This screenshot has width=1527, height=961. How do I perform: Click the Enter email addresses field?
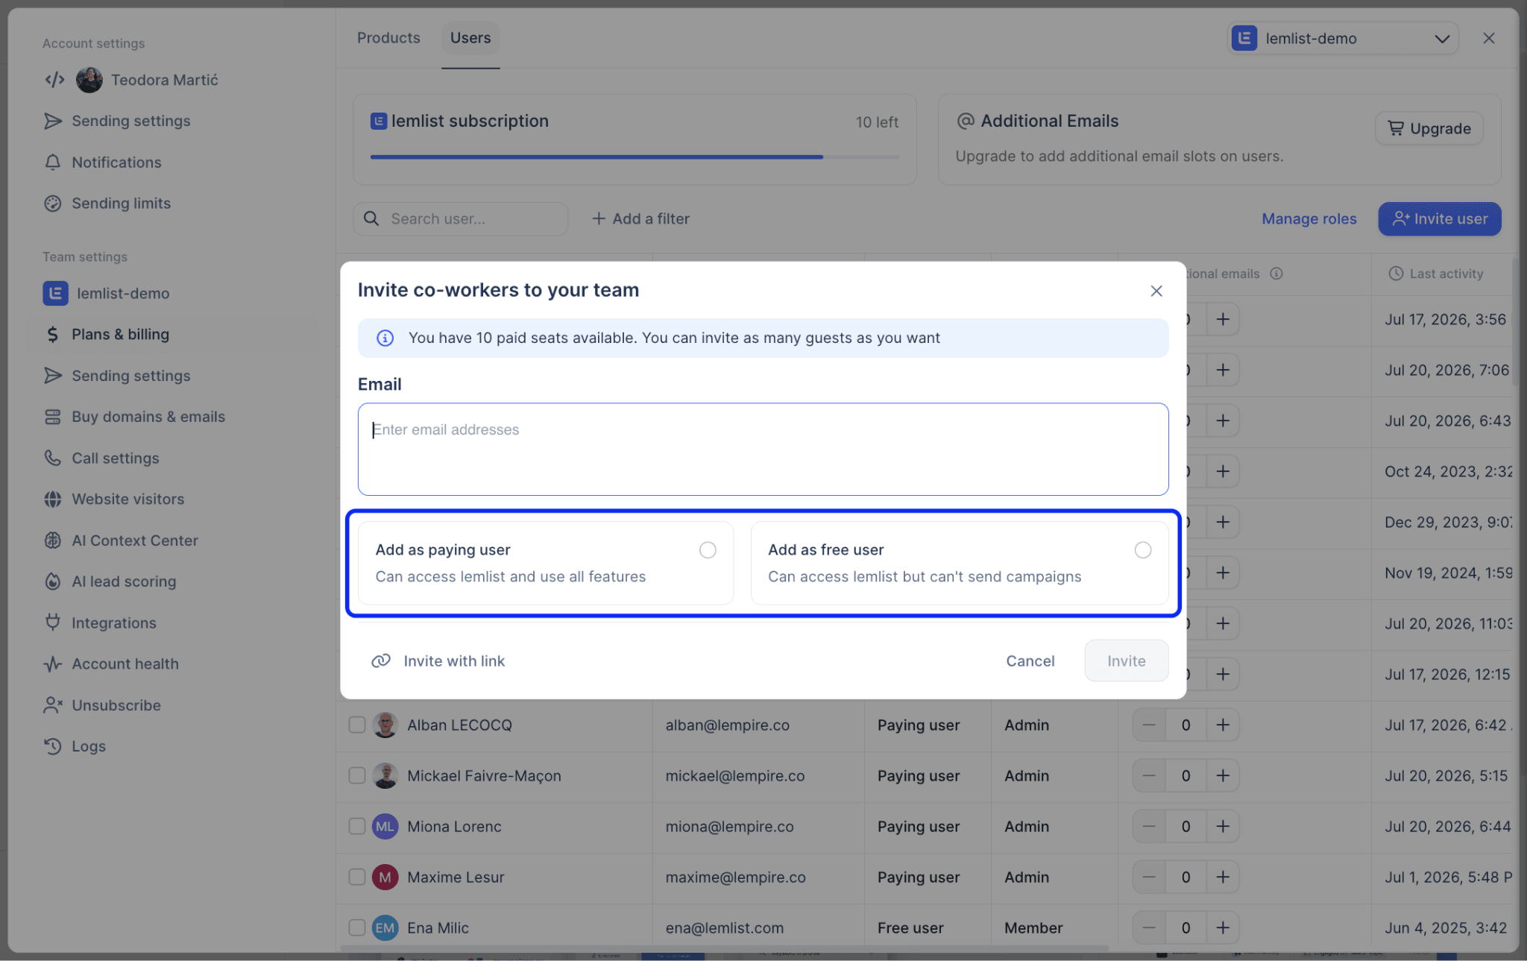(x=763, y=449)
